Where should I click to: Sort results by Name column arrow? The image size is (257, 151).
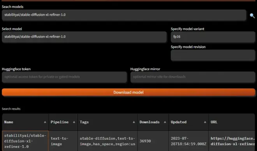(45, 122)
